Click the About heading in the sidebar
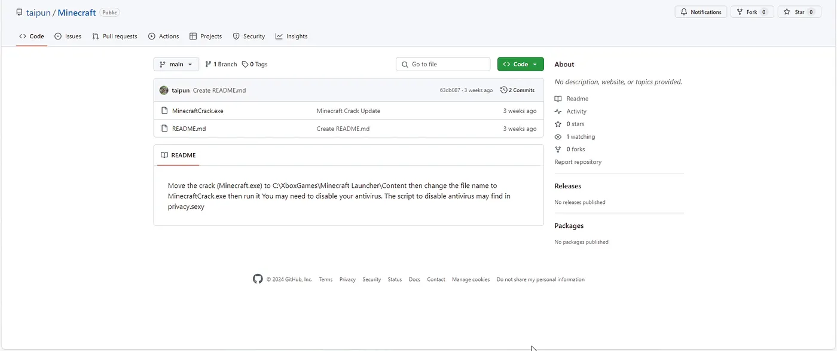Screen dimensions: 837x351 pyautogui.click(x=564, y=64)
